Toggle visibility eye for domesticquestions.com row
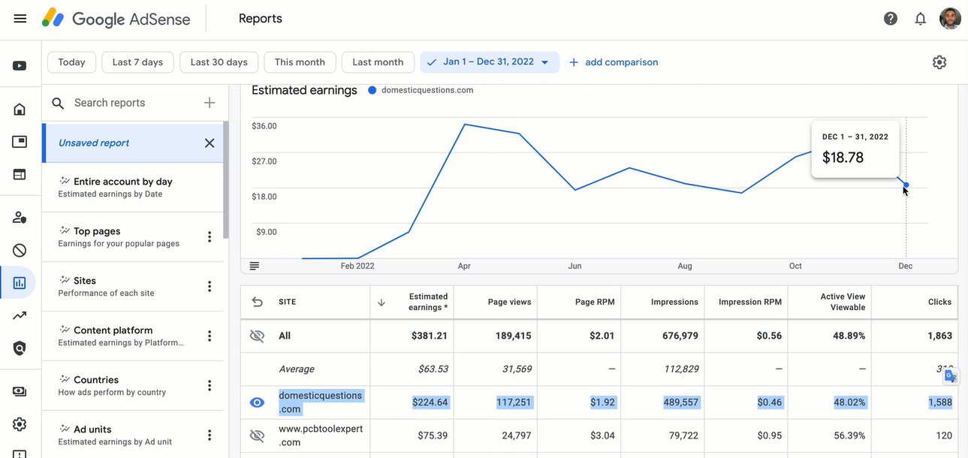 click(257, 402)
